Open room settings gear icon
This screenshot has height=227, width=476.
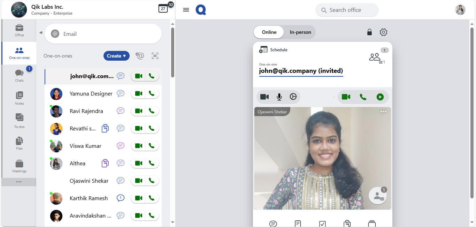tap(383, 32)
